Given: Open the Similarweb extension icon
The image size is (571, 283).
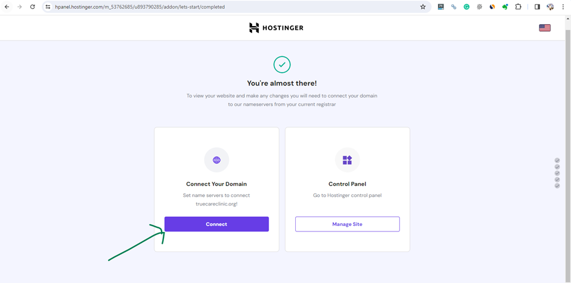Looking at the screenshot, I should (492, 7).
